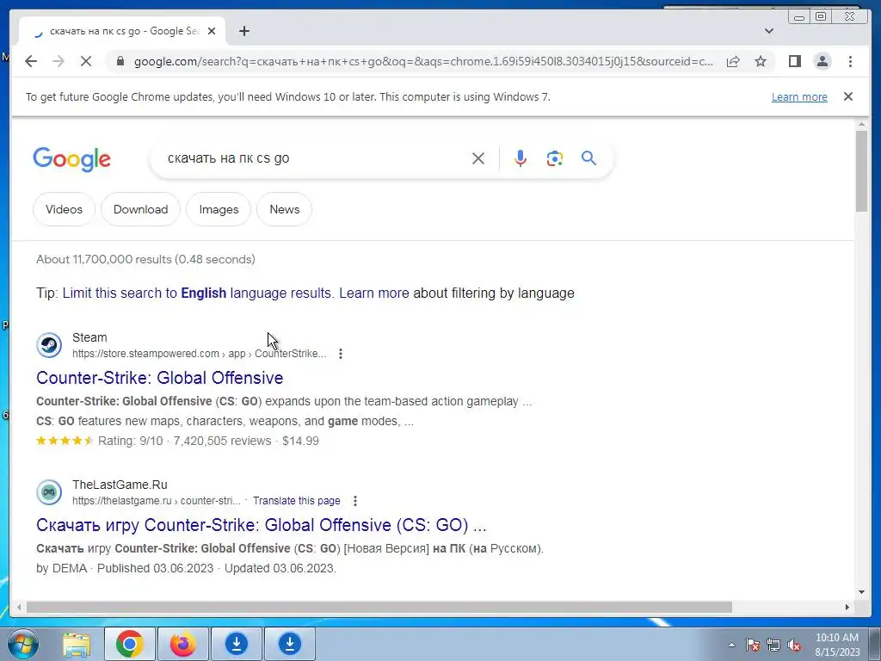881x661 pixels.
Task: Click the Rating: 9/10 review text
Action: click(130, 441)
